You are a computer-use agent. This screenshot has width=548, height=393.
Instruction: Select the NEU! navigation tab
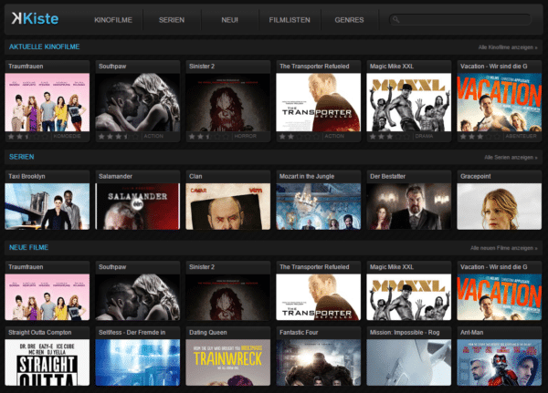click(x=229, y=20)
